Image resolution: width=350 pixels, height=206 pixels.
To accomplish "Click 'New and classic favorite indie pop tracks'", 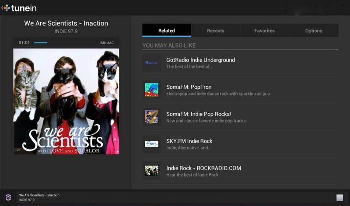I will [206, 121].
